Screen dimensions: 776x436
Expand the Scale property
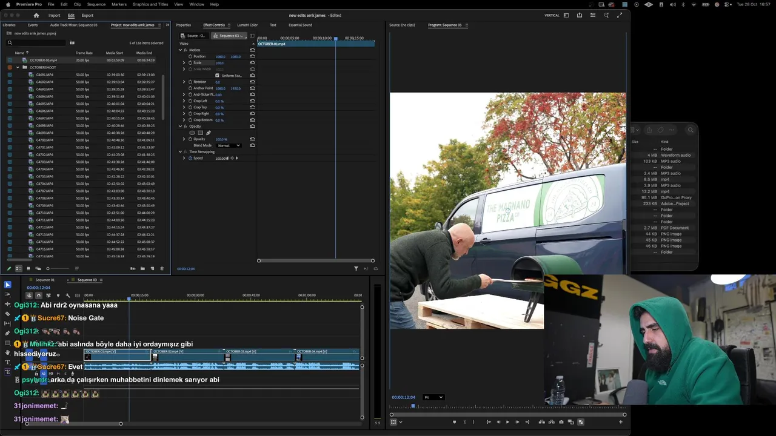coord(184,63)
